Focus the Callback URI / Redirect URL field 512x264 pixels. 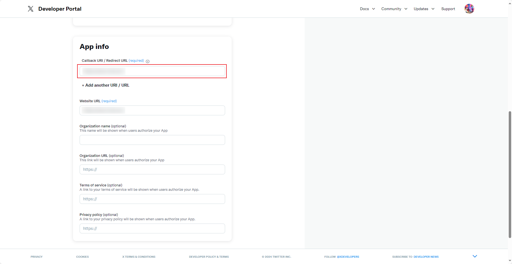(152, 71)
